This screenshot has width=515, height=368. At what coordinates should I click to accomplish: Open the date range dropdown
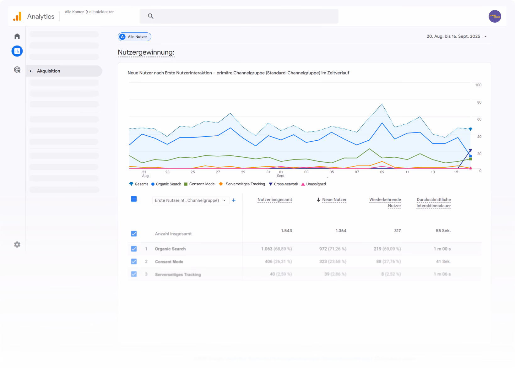[457, 36]
